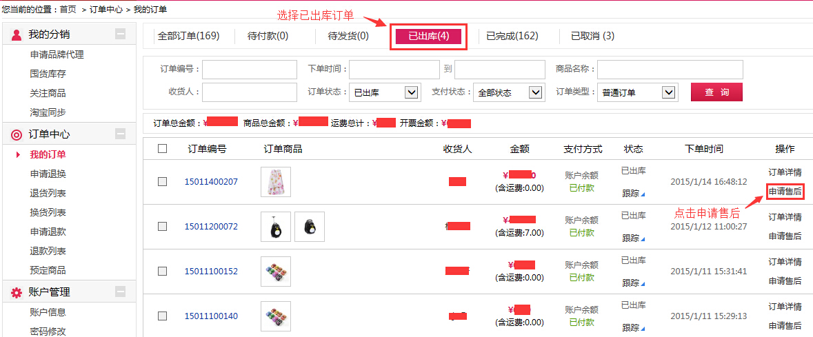Open the 订单状态 dropdown
This screenshot has width=813, height=337.
[412, 92]
